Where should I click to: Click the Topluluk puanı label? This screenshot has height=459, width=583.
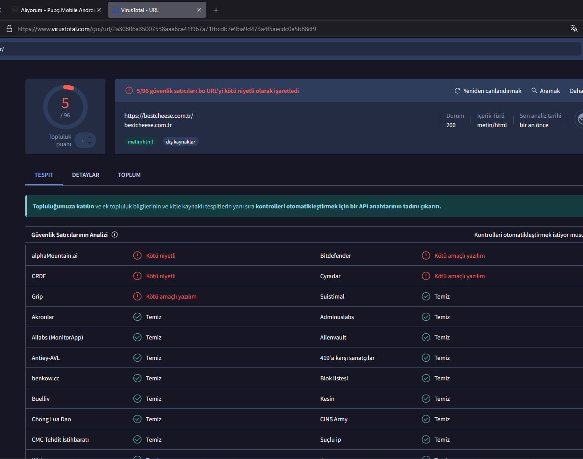point(60,140)
